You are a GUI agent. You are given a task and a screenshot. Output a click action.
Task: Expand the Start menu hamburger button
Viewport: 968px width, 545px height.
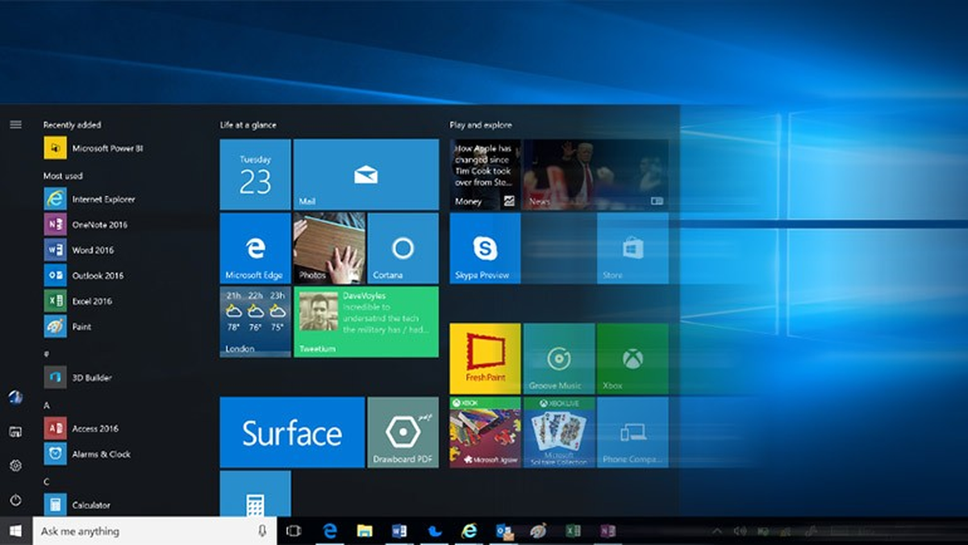(x=15, y=124)
